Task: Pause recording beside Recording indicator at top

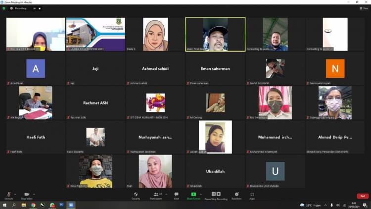Action: (35, 8)
